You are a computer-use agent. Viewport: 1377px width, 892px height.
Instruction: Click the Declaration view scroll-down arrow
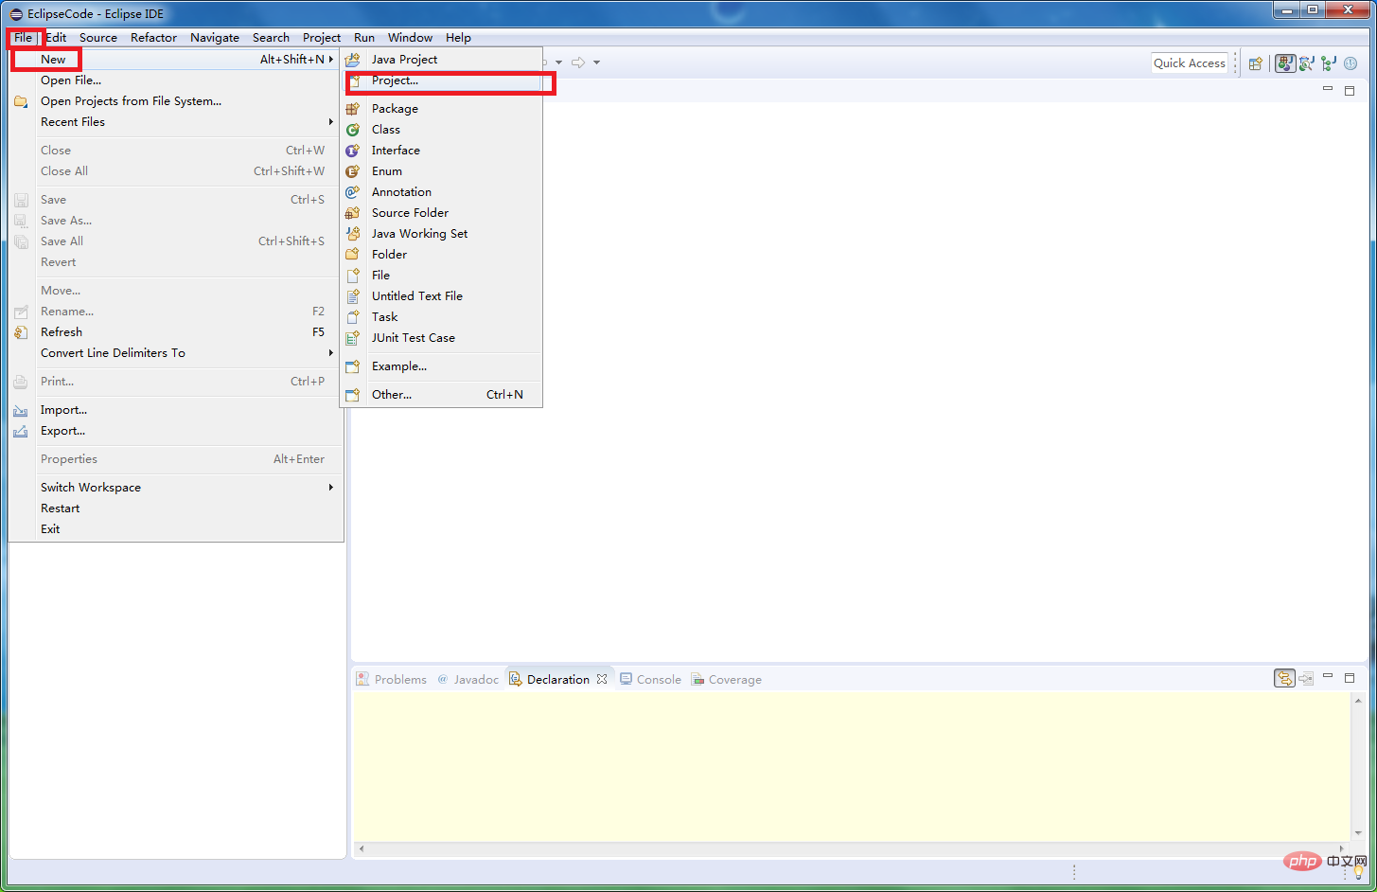point(1359,833)
